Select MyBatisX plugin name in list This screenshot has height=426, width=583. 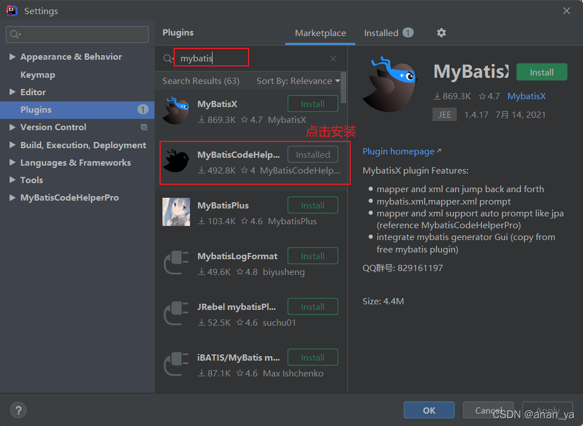click(217, 104)
